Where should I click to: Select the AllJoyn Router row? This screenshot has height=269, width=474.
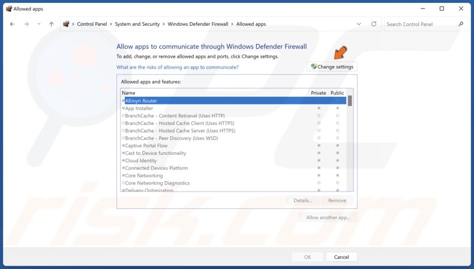(x=233, y=100)
